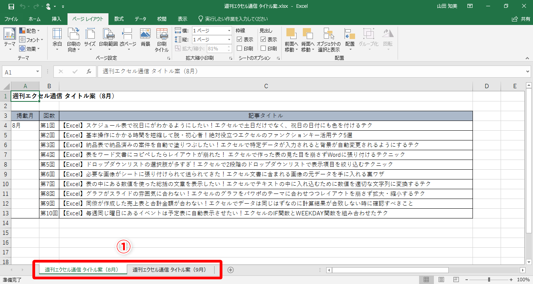The width and height of the screenshot is (533, 284).
Task: Open the 余白 margins menu
Action: click(57, 39)
